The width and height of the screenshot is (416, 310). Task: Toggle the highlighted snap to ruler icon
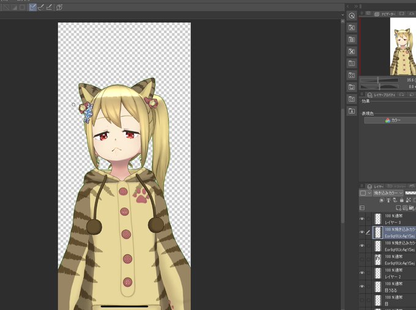click(33, 7)
